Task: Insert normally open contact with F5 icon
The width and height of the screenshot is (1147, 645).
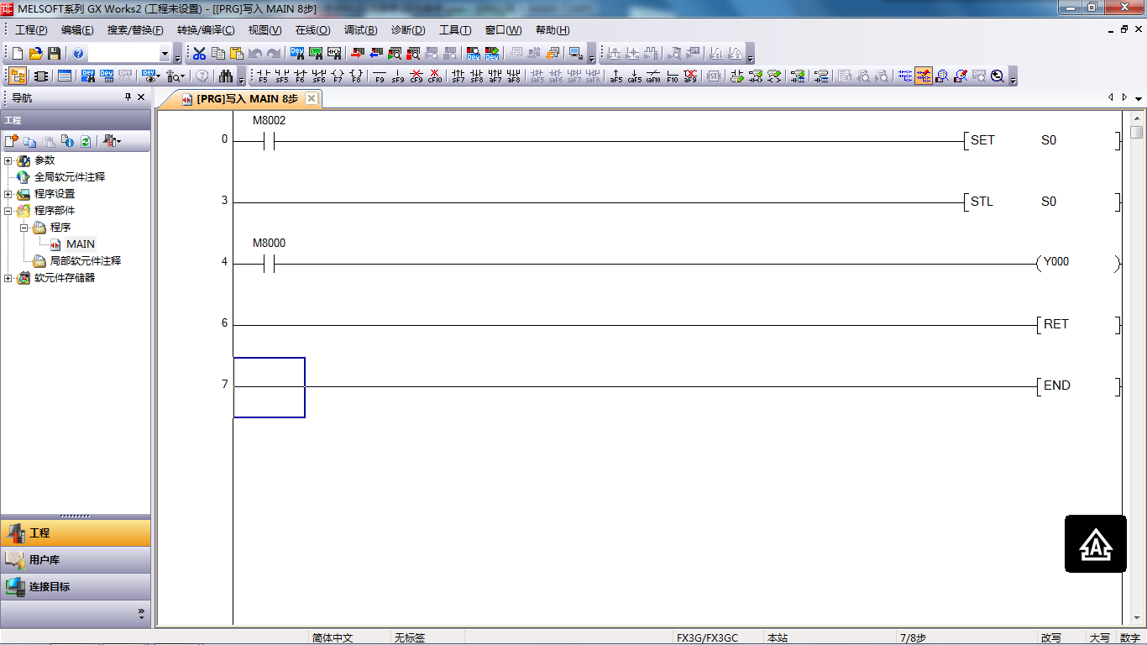Action: [x=263, y=76]
